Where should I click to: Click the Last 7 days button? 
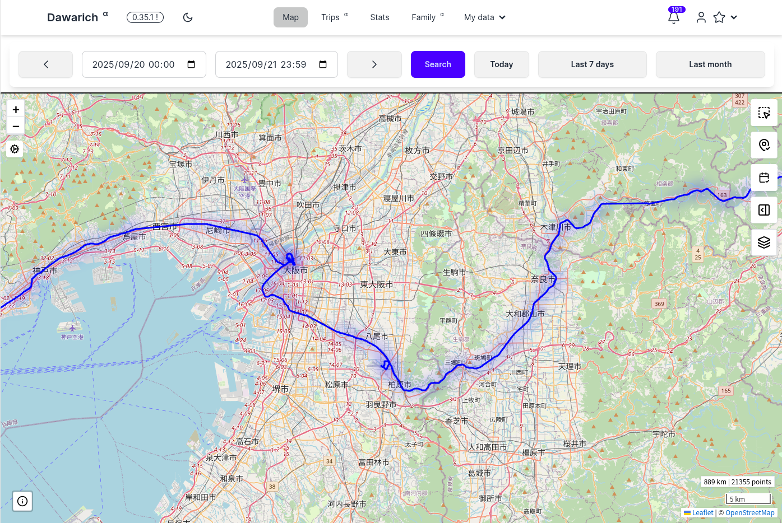coord(592,64)
